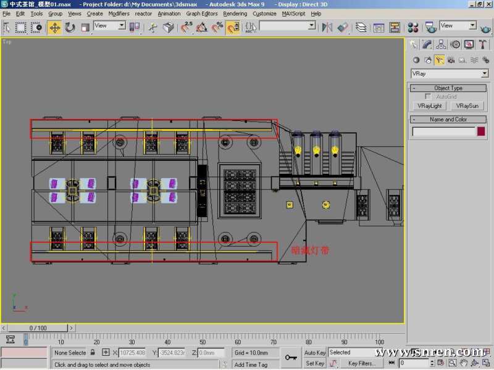Toggle absolute/offset transform type-in mode

click(106, 353)
